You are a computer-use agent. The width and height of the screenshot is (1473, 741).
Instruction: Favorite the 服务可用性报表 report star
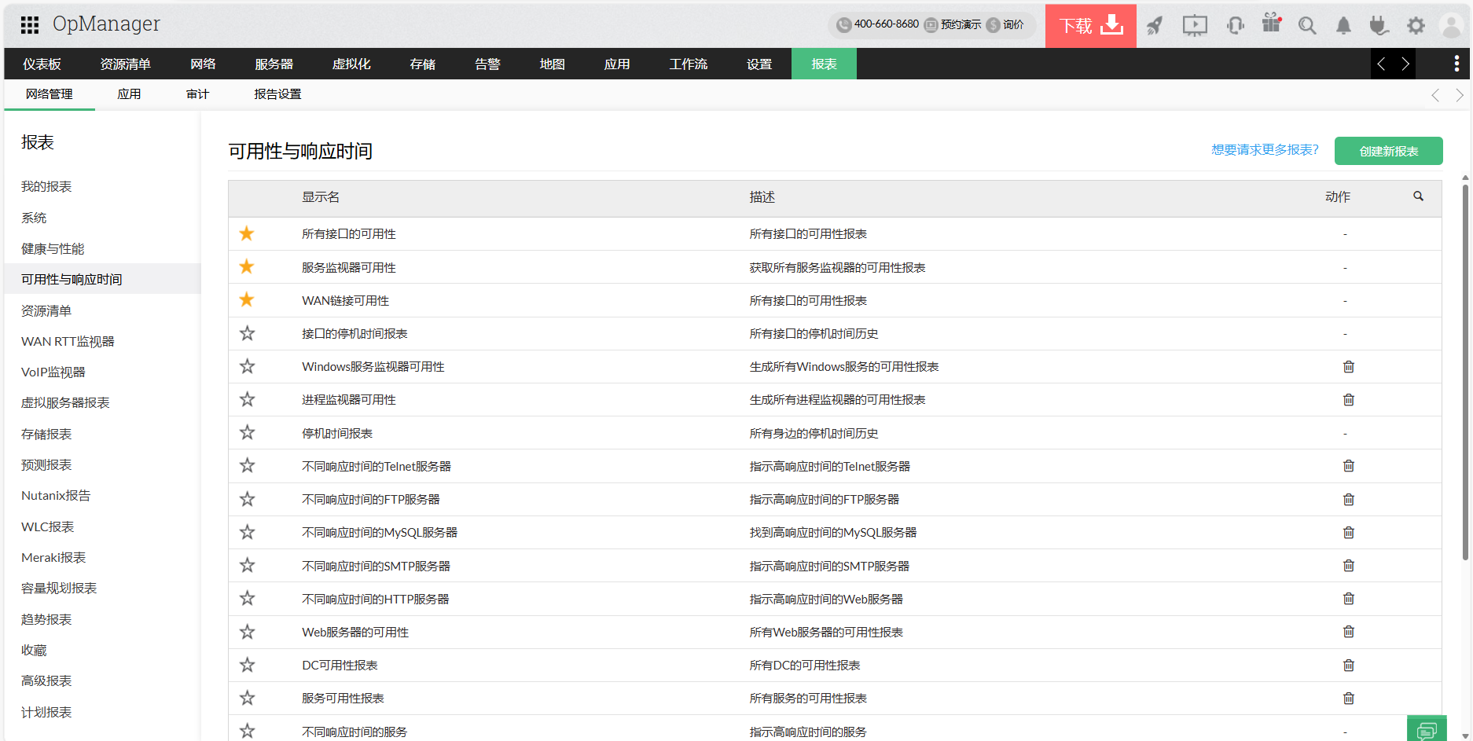point(247,698)
